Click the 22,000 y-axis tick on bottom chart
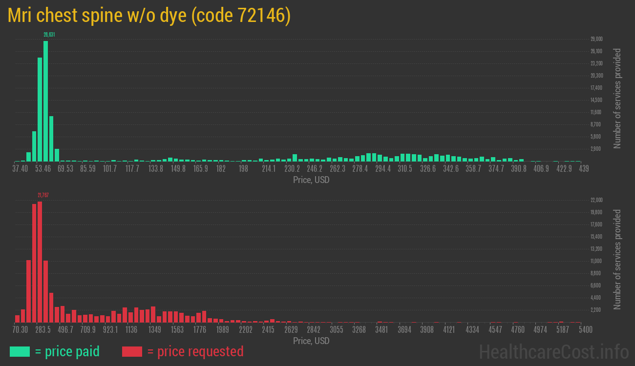This screenshot has height=366, width=635. (x=596, y=200)
